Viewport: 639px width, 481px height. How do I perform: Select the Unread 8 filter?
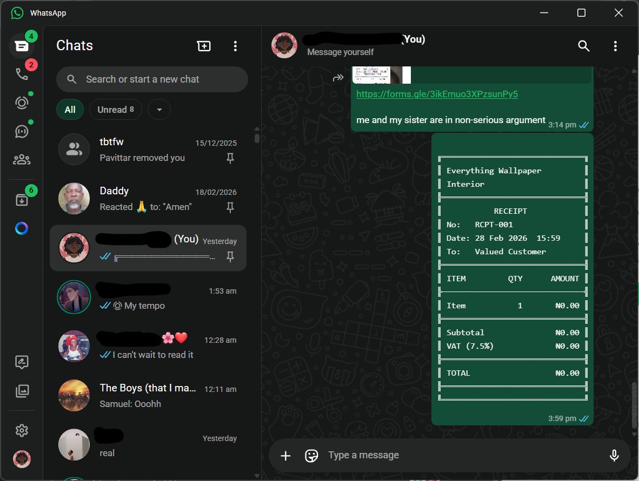(x=116, y=110)
